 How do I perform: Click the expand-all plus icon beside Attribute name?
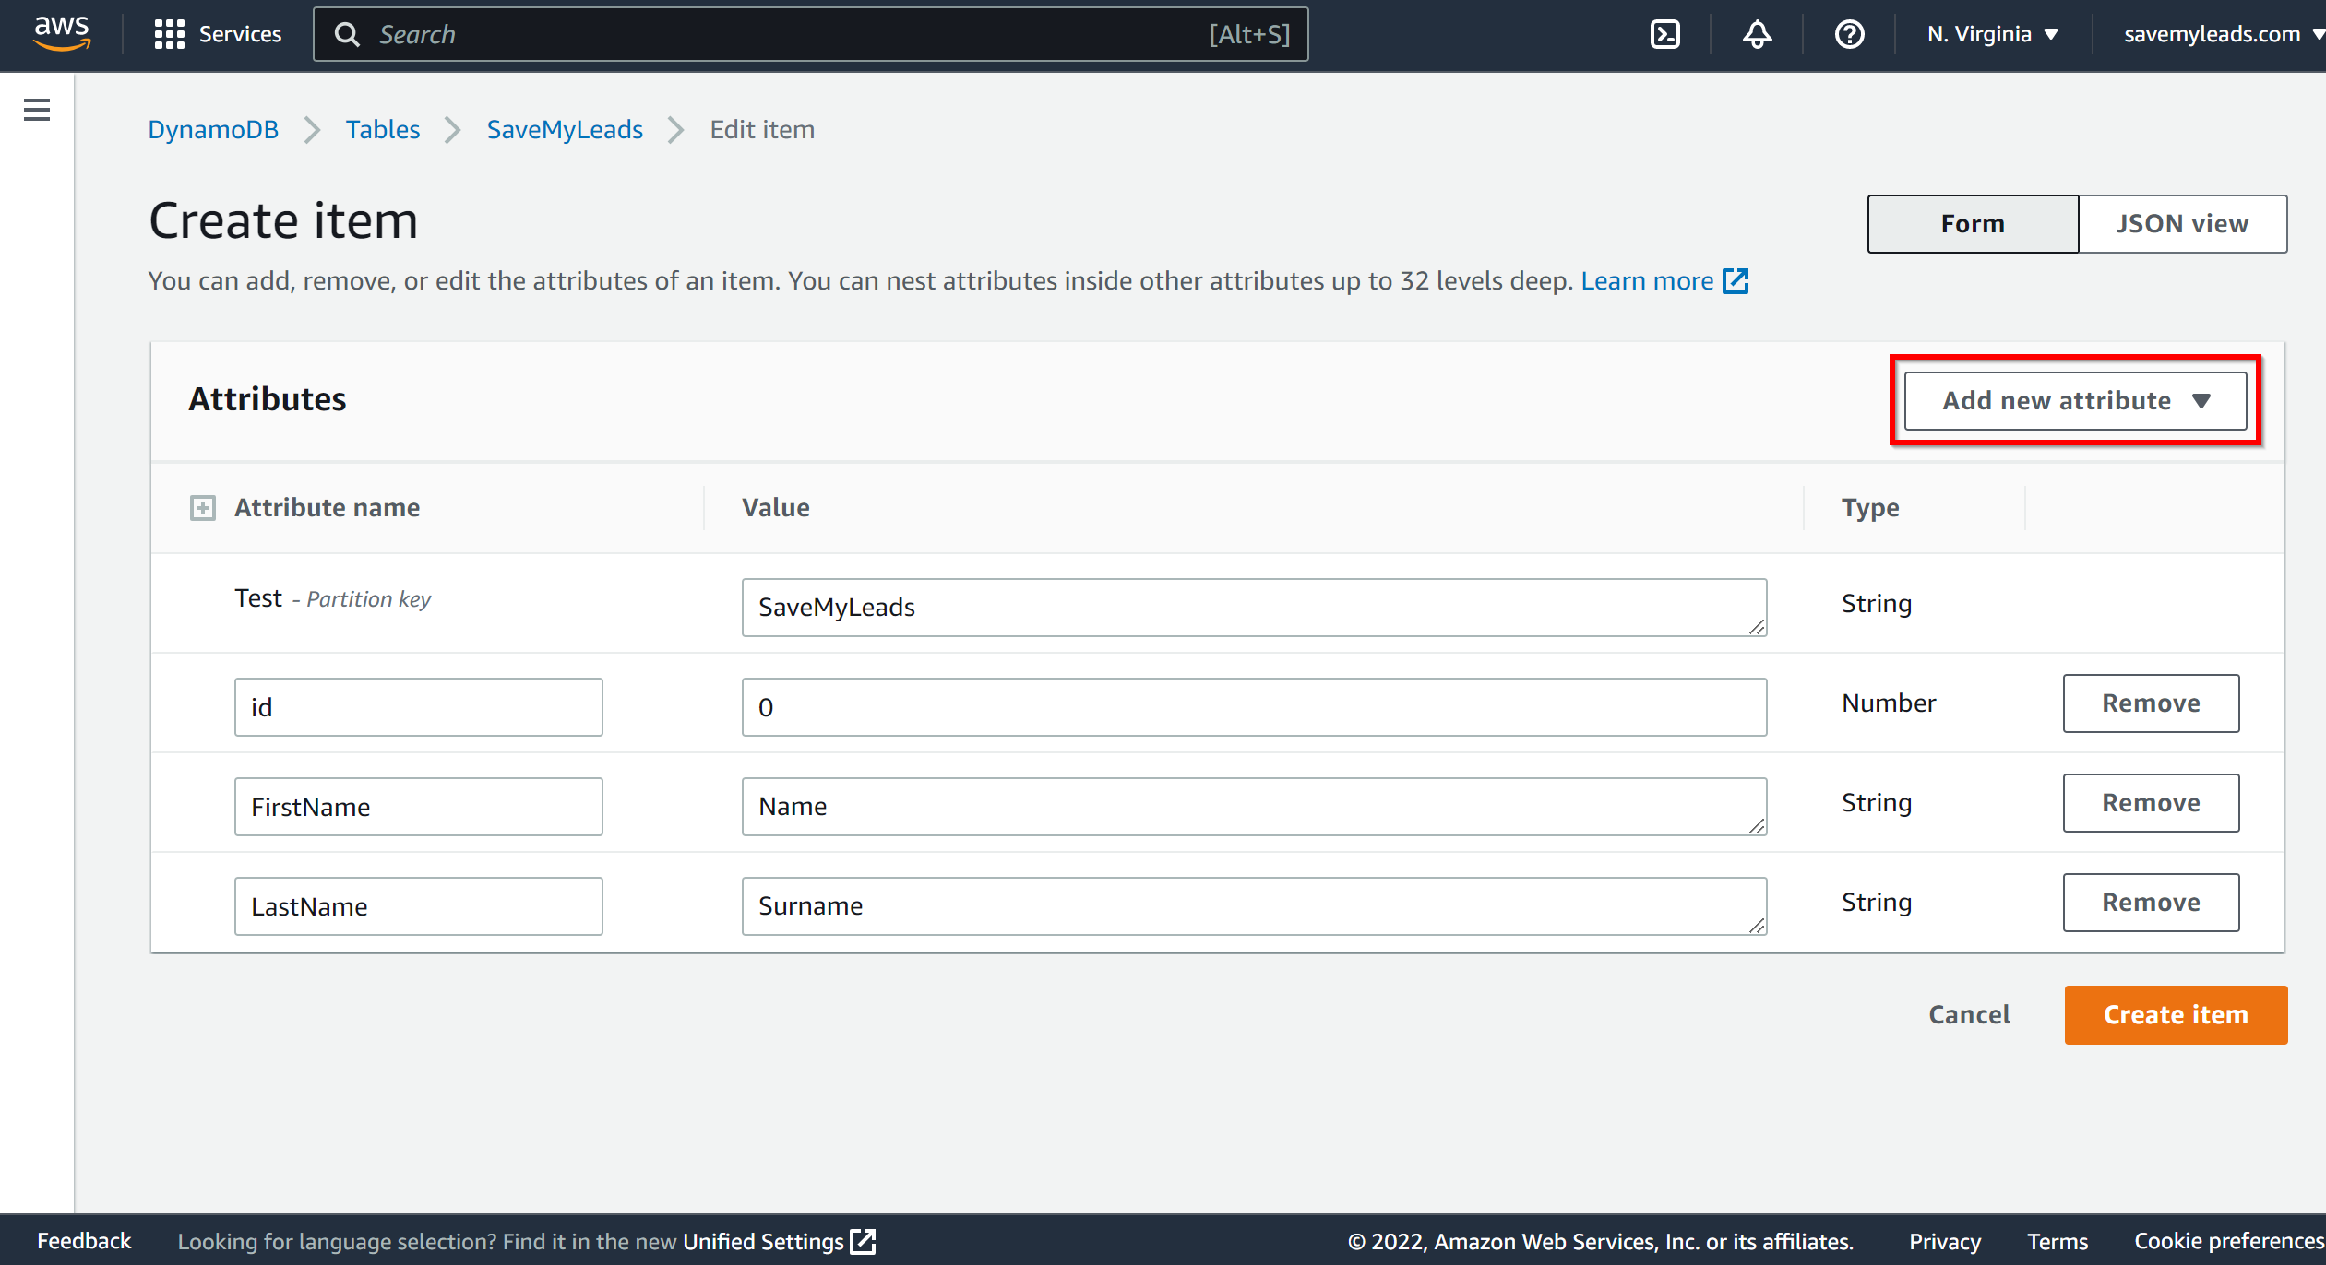[x=203, y=507]
